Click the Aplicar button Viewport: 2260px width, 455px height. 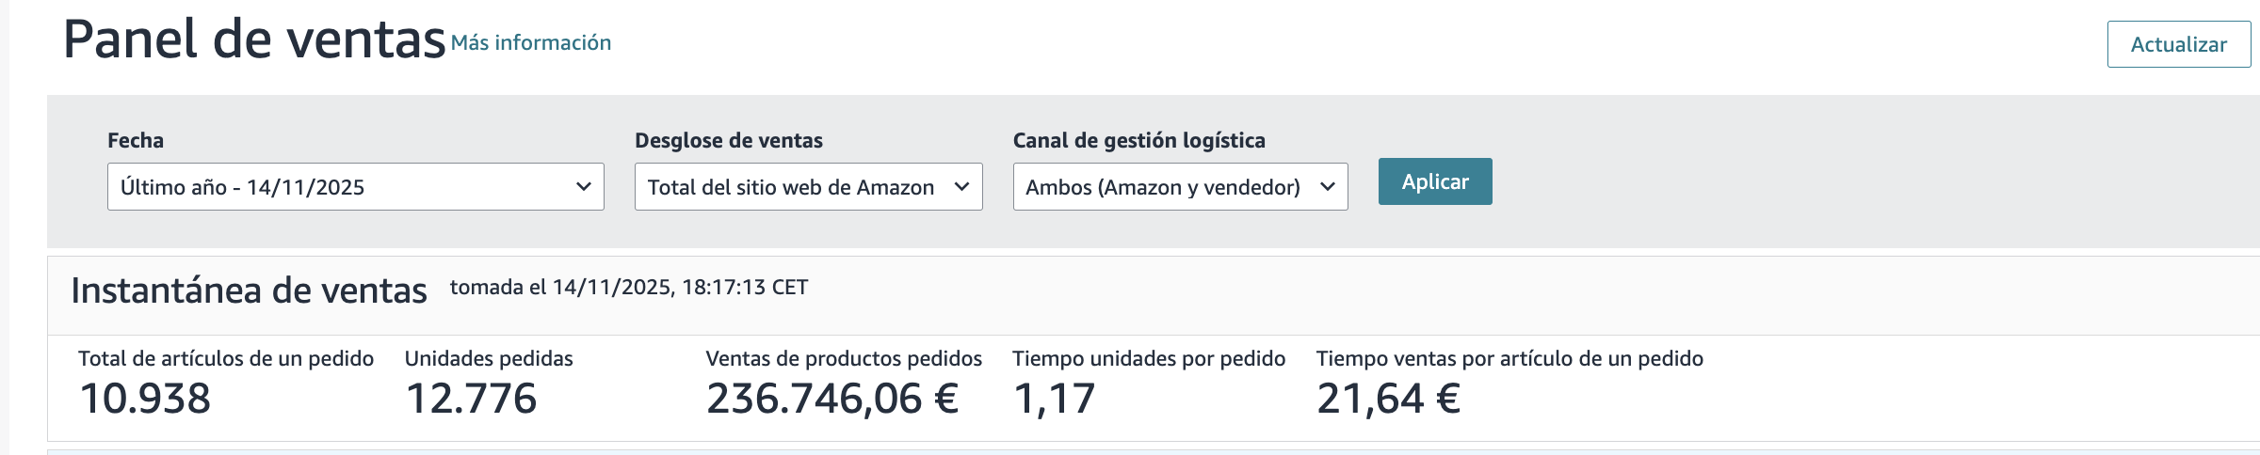(x=1434, y=181)
